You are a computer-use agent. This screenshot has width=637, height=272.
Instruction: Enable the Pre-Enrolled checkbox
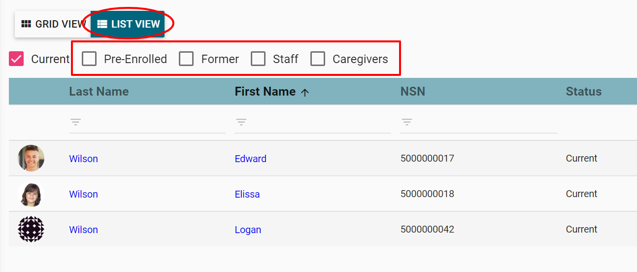tap(89, 59)
